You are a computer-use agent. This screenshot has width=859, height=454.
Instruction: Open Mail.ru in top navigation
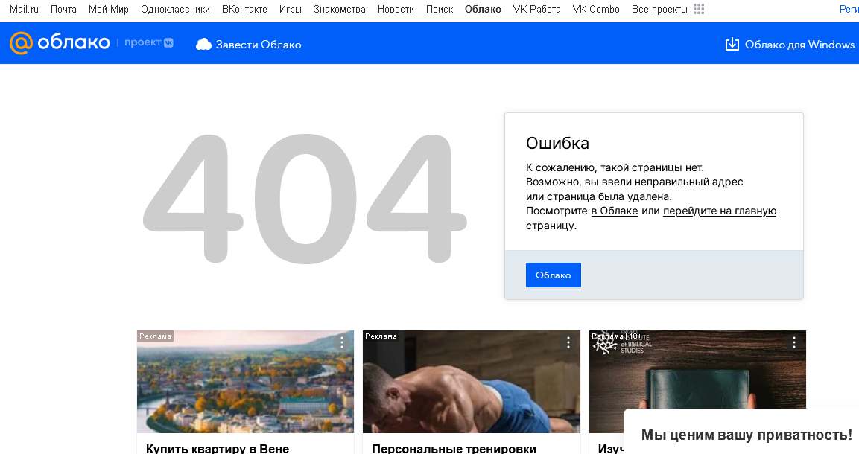click(24, 9)
